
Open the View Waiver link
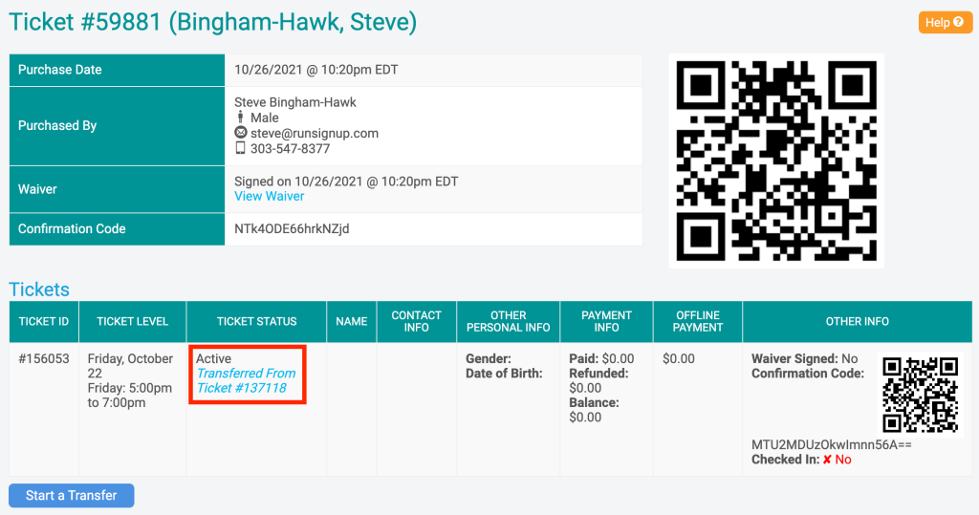(269, 196)
